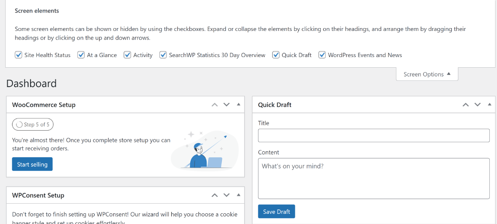Viewport: 497px width, 224px height.
Task: Click the Quick Draft widget heading
Action: (275, 105)
